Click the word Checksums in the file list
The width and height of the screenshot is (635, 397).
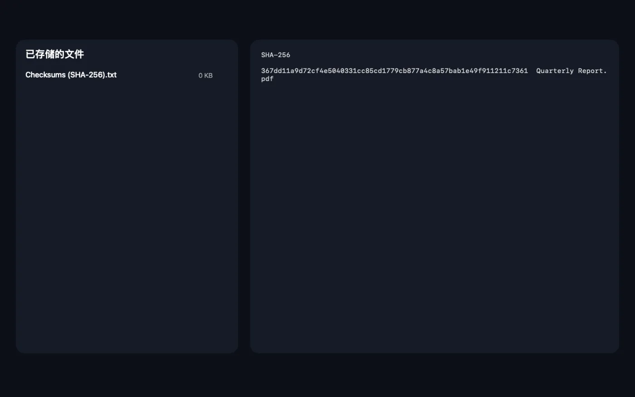point(45,75)
